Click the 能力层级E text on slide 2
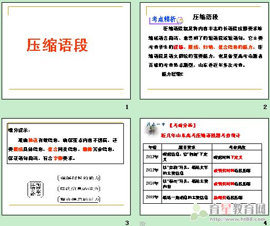This screenshot has height=226, width=270. (x=173, y=74)
